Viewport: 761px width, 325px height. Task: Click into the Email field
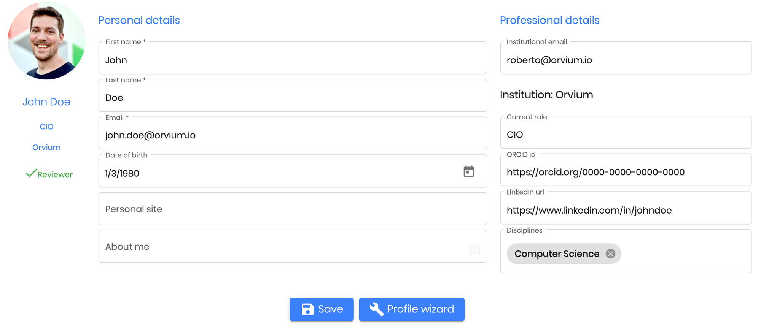click(293, 133)
